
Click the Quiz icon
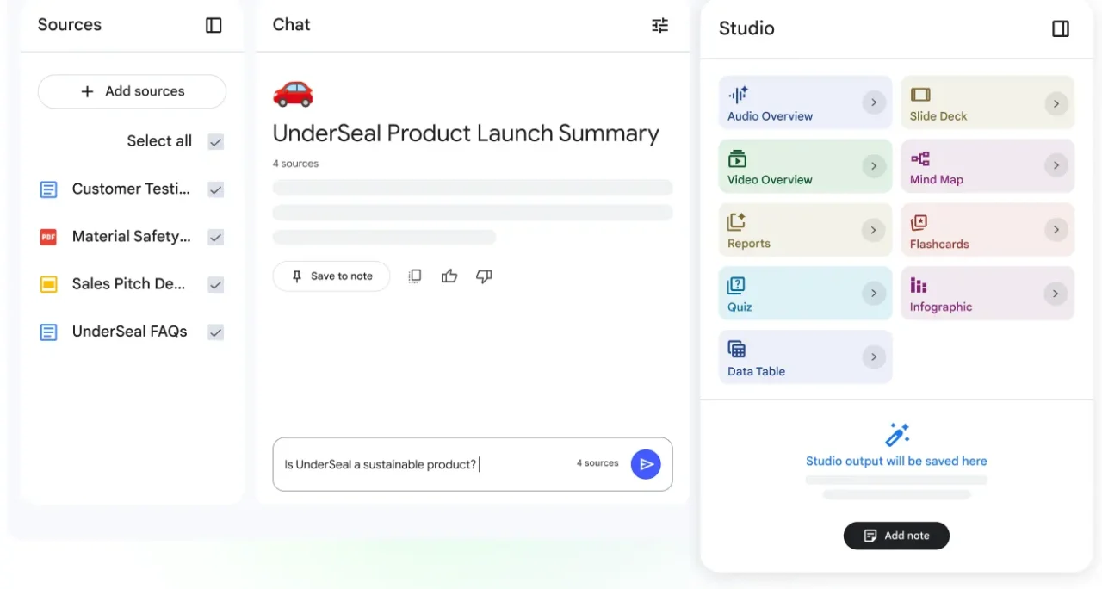tap(736, 285)
